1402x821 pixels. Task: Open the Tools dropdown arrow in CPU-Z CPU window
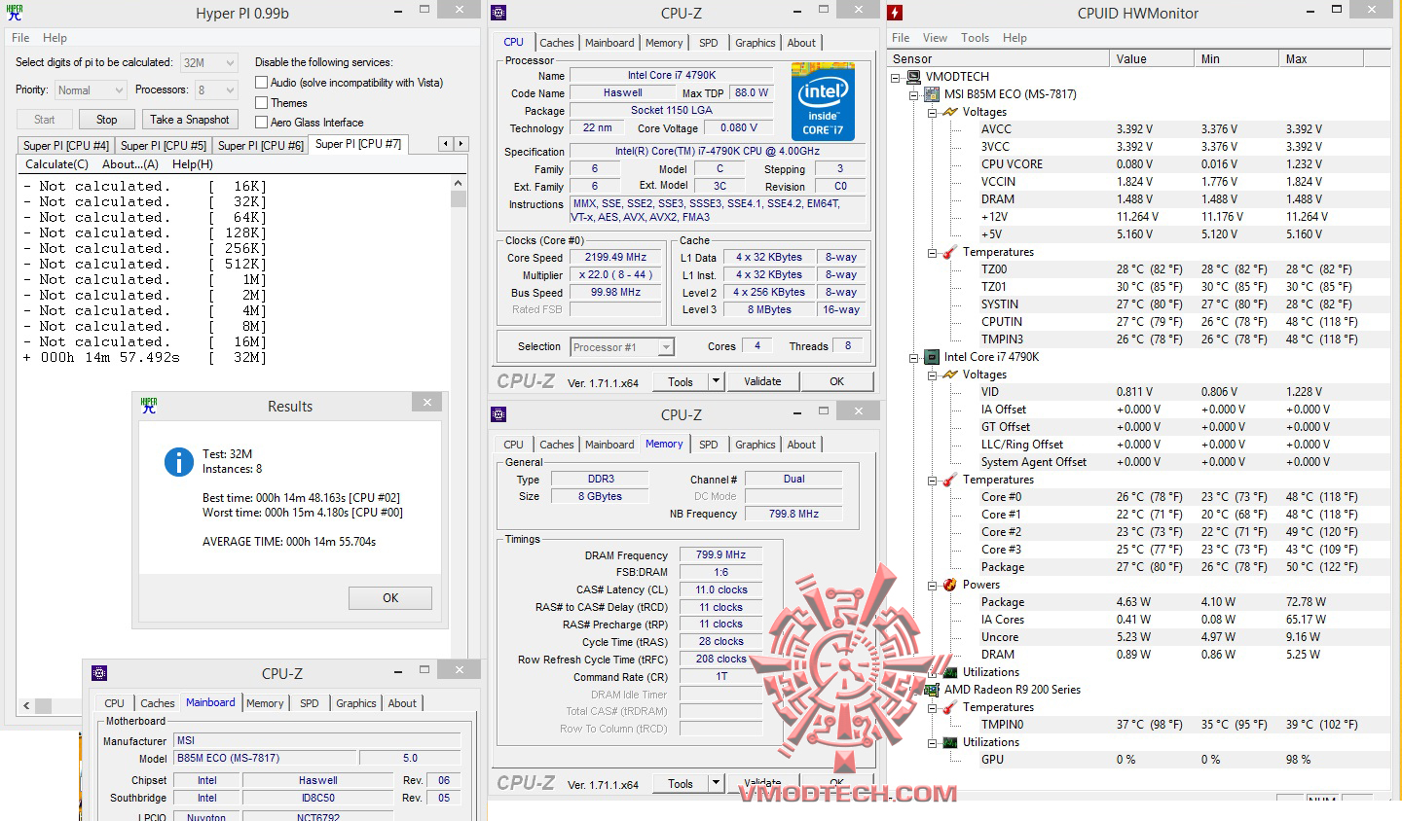coord(717,381)
